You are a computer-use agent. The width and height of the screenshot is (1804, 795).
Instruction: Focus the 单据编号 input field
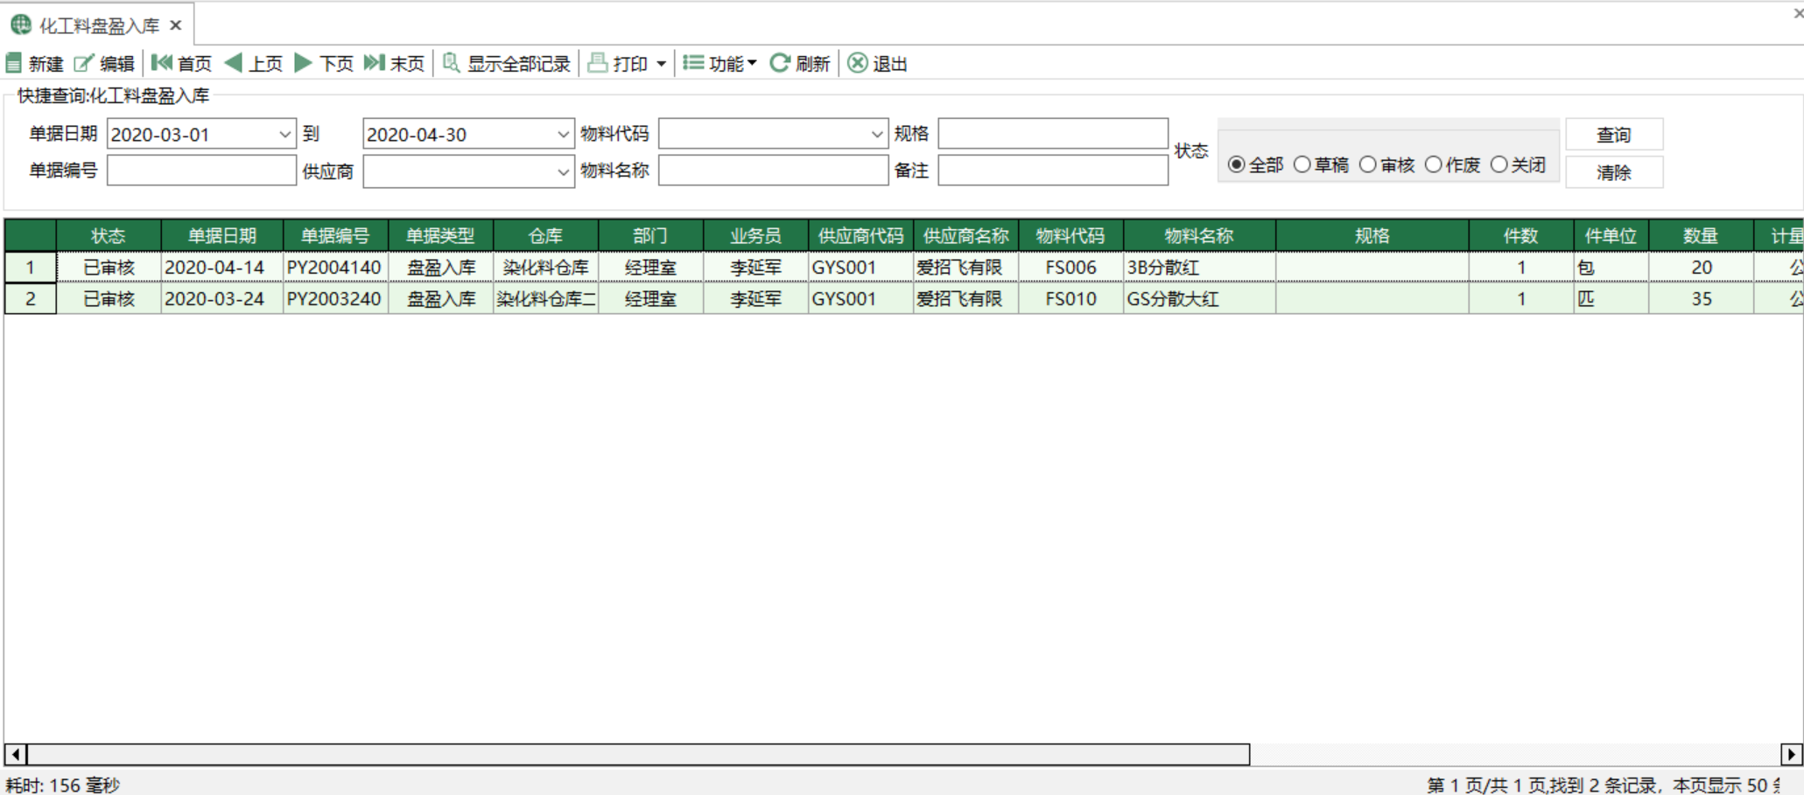tap(201, 171)
